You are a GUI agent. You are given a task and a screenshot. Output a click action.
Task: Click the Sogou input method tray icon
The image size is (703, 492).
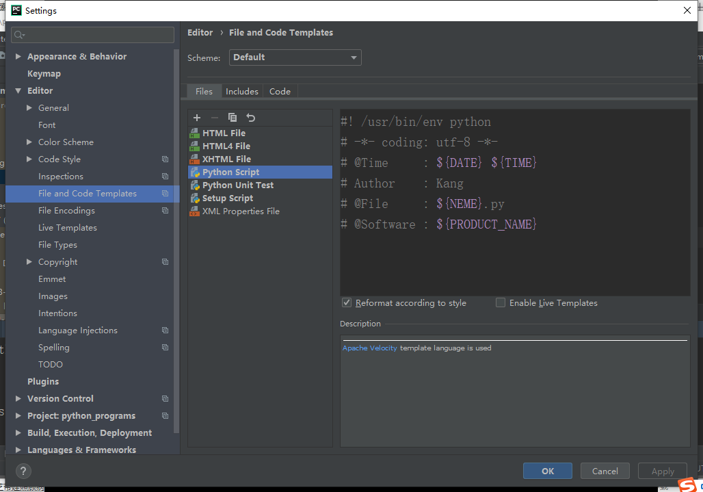[x=687, y=485]
